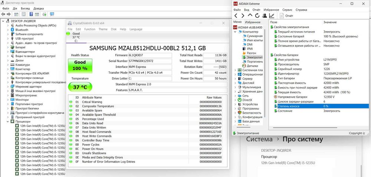The image size is (371, 177).
Task: Open Function menu in CrystalDiskInfo
Action: 90,29
